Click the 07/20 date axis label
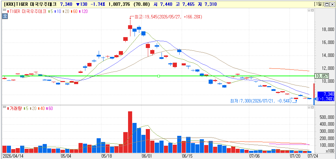The height and width of the screenshot is (159, 336). [x=295, y=156]
